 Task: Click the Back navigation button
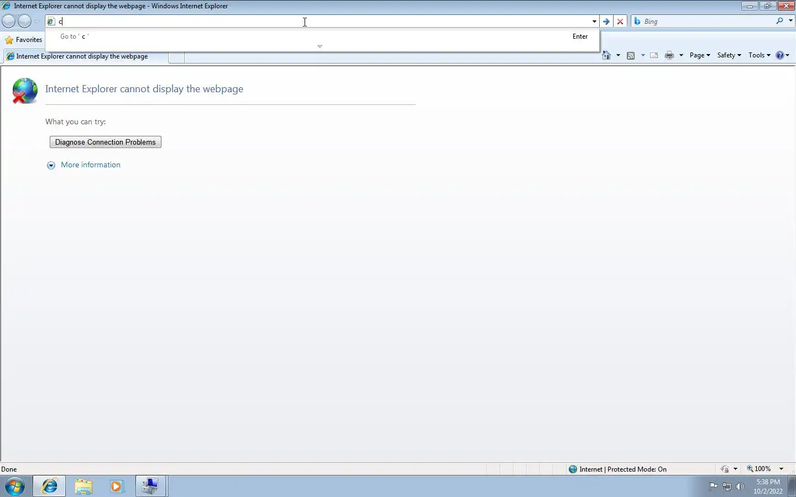9,22
